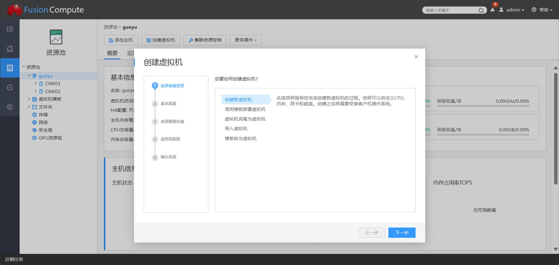Viewport: 559px width, 265px height.
Task: Click the guoyu cluster icon in tree
Action: click(35, 76)
